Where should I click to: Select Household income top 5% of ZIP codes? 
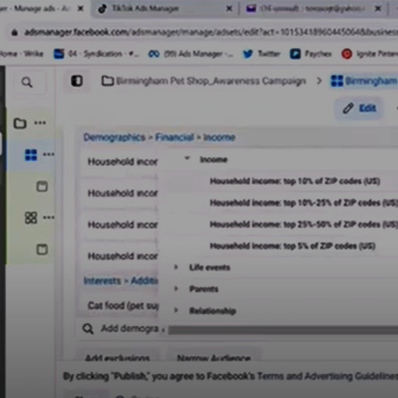pos(293,246)
